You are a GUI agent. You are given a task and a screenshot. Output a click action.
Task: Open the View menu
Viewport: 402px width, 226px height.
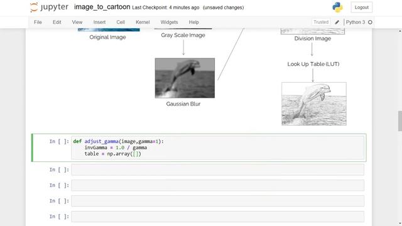point(77,23)
